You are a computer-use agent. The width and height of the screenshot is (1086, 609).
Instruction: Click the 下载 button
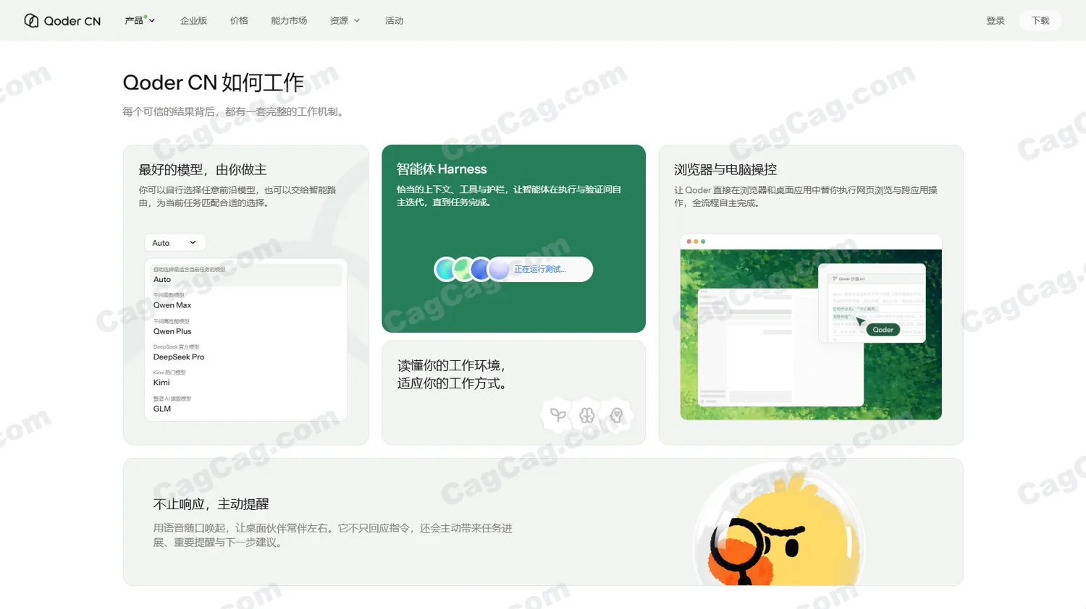1040,20
